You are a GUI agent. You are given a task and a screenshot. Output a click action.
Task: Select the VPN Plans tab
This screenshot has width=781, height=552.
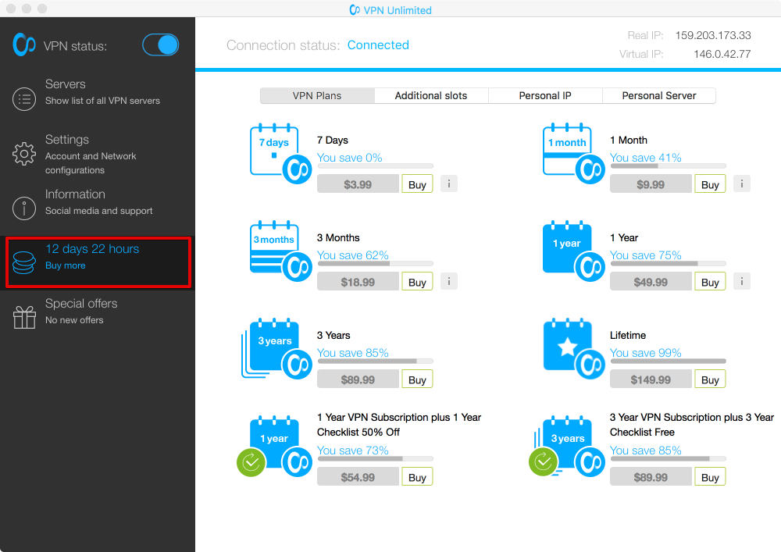point(317,95)
